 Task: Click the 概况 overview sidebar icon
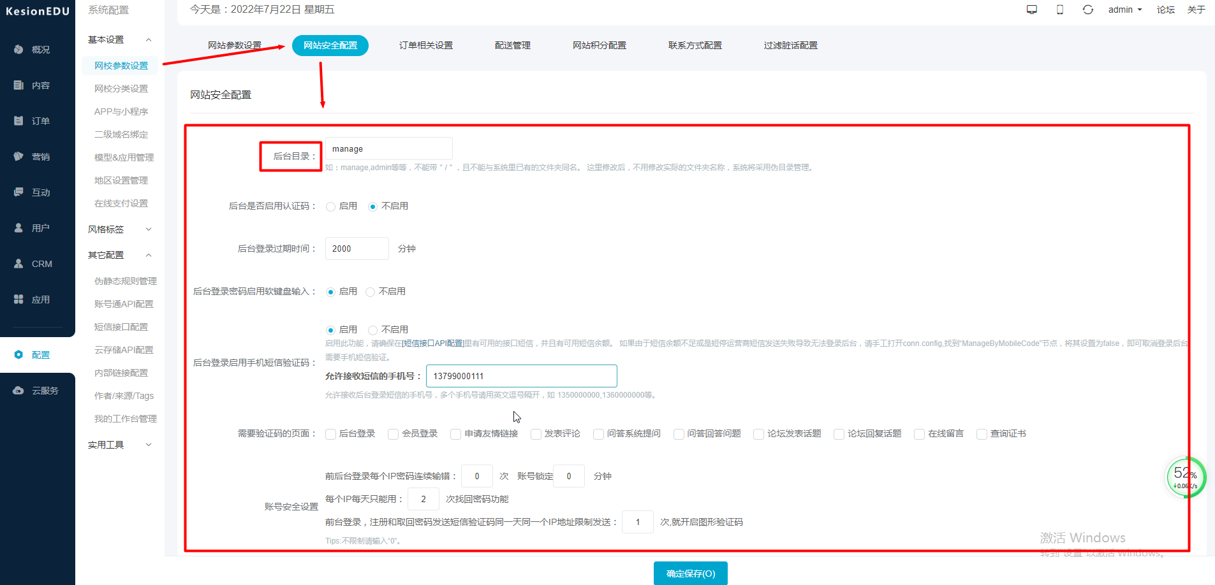(x=18, y=50)
